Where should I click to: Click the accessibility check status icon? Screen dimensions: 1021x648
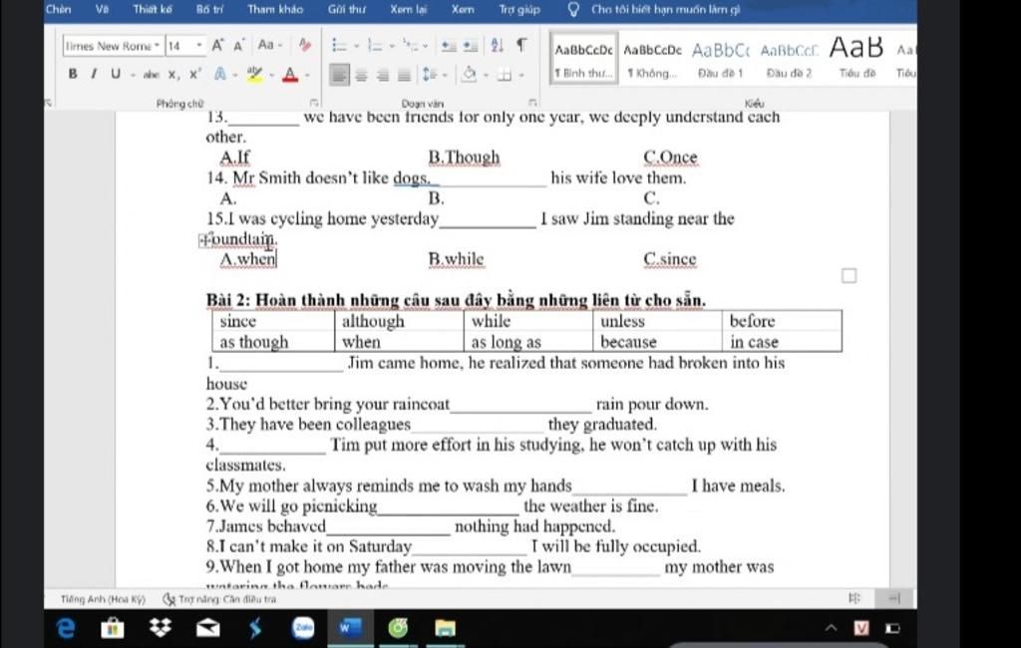pos(170,598)
